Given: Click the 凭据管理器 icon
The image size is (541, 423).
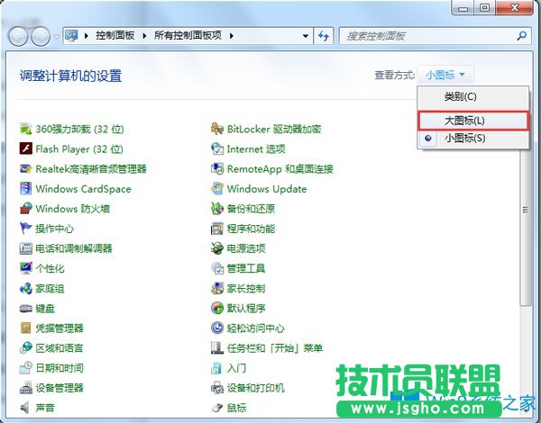Looking at the screenshot, I should pyautogui.click(x=26, y=328).
